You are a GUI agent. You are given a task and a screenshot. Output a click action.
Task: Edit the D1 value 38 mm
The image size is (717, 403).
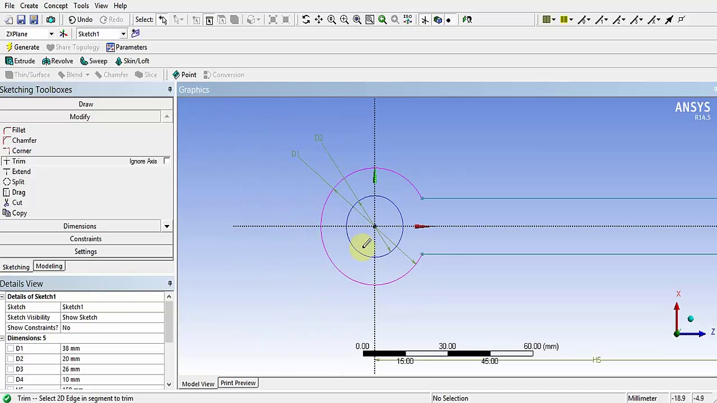(112, 348)
